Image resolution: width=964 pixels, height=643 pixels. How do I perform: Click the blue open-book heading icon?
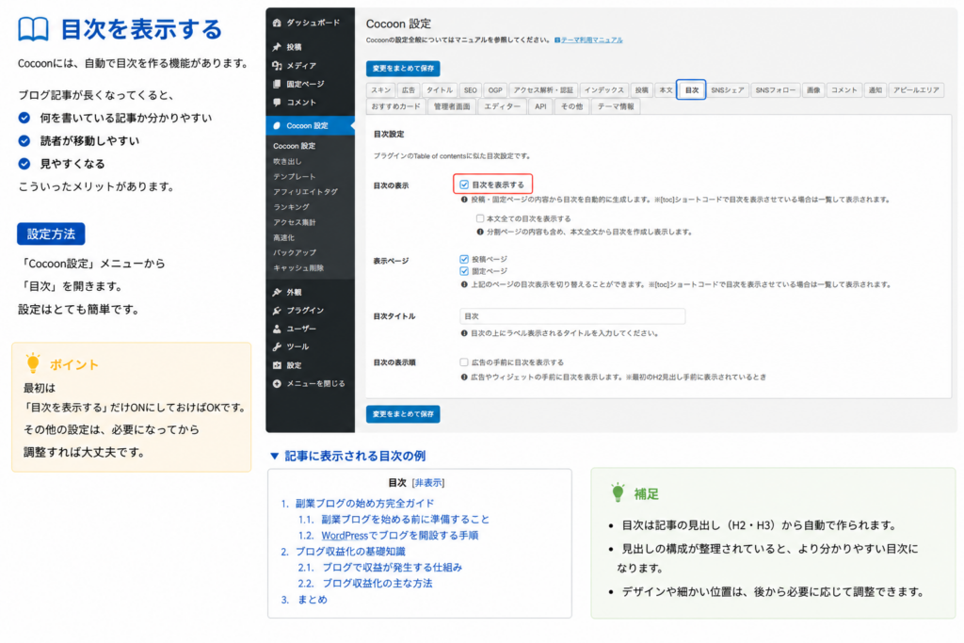click(x=33, y=29)
